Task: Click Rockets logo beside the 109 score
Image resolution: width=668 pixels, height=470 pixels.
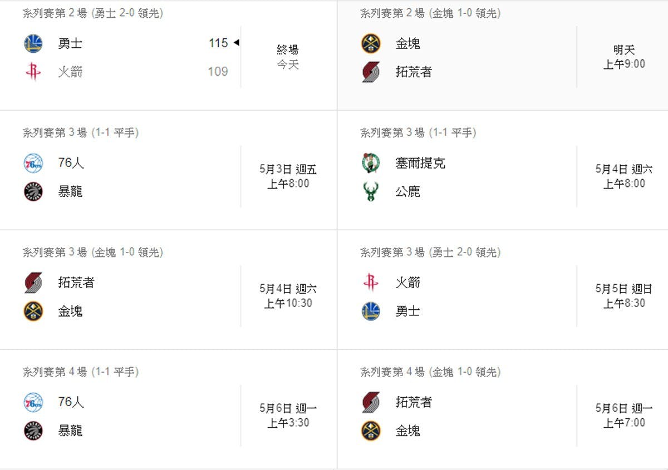Action: 33,72
